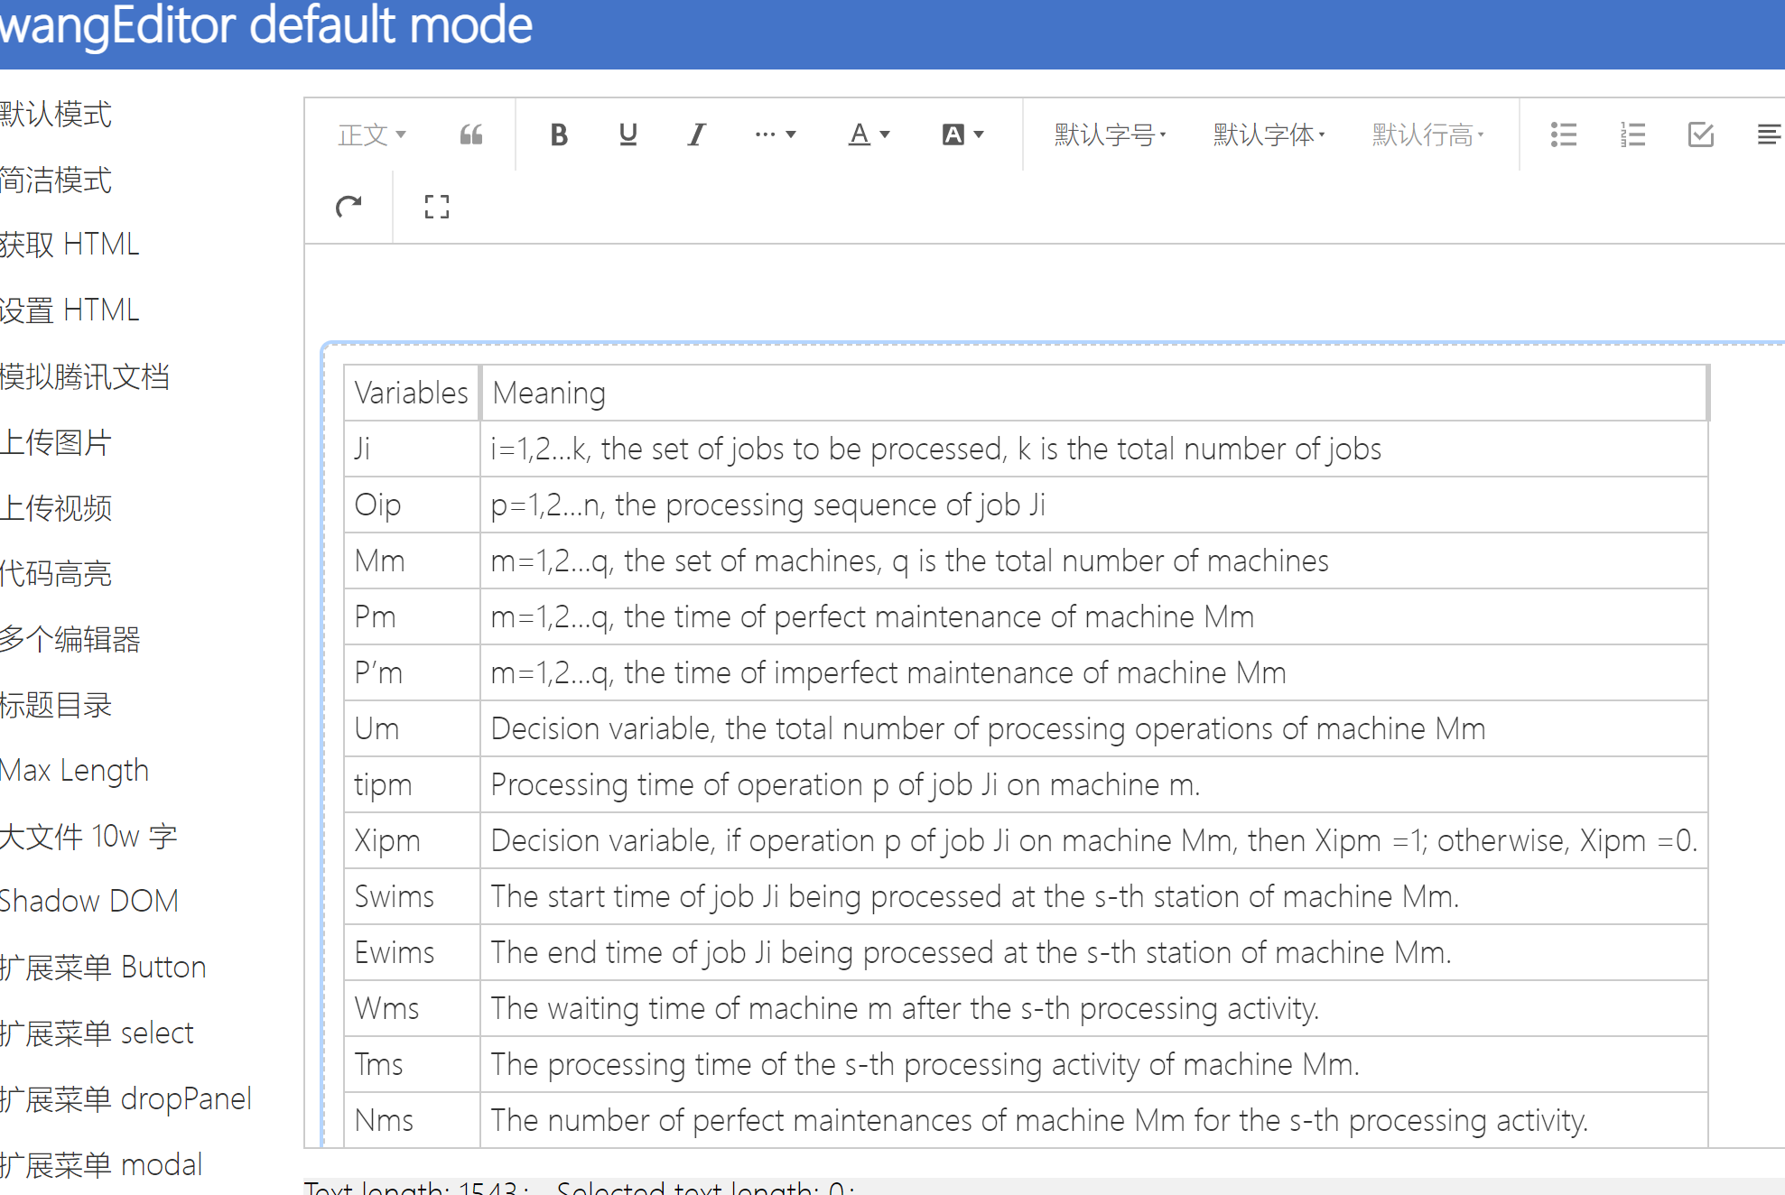Click the justify alignment icon
Viewport: 1785px width, 1195px height.
point(1768,134)
